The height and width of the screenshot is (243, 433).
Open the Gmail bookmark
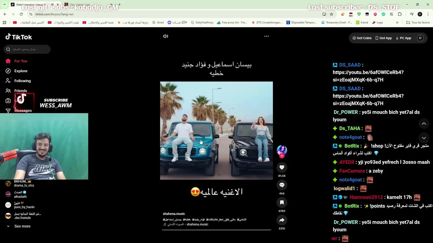point(158,23)
